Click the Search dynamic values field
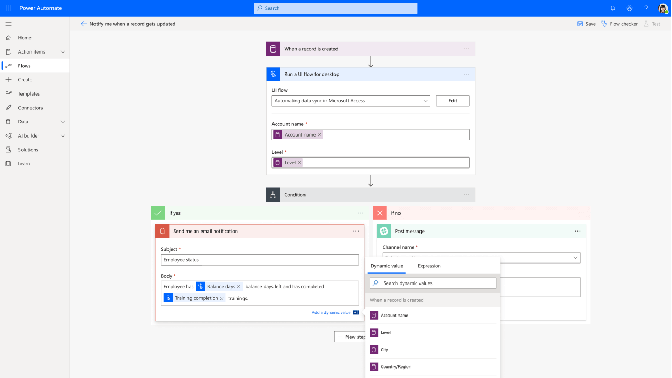The height and width of the screenshot is (378, 672). point(433,283)
